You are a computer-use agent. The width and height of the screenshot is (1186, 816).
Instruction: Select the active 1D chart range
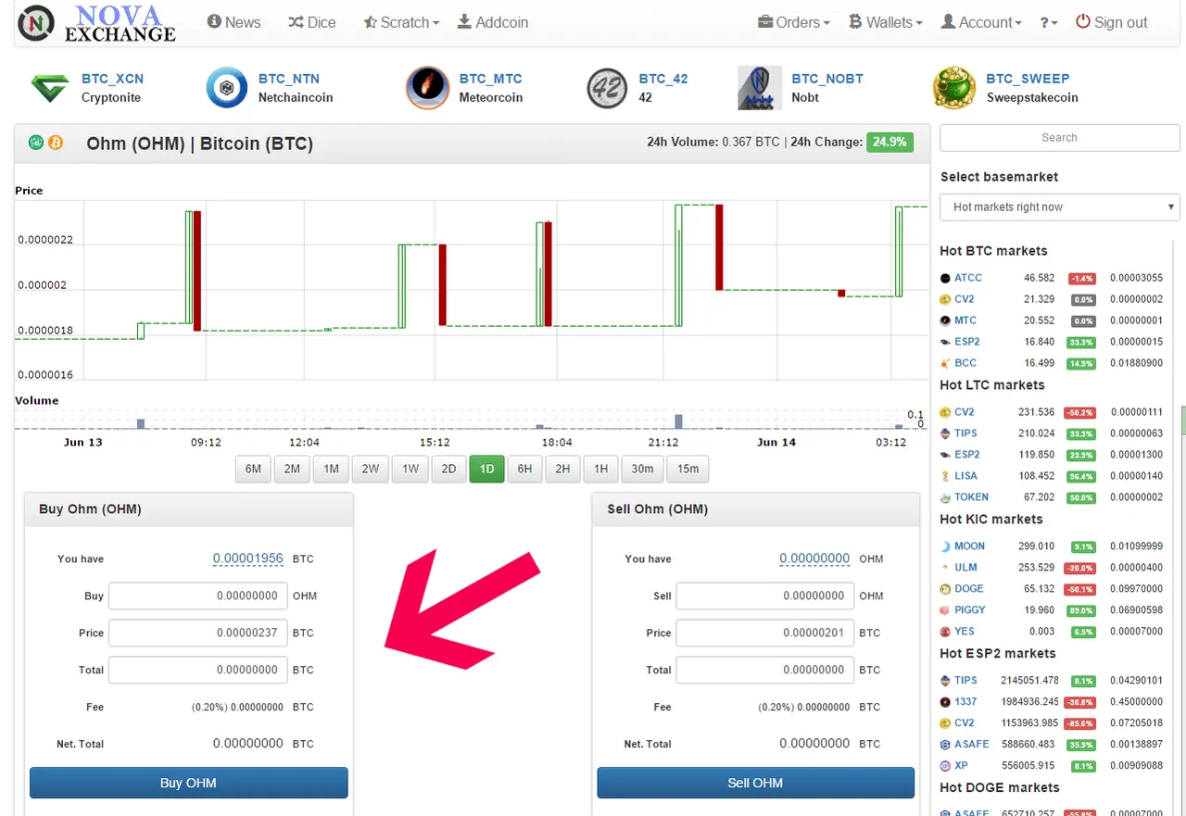point(487,469)
